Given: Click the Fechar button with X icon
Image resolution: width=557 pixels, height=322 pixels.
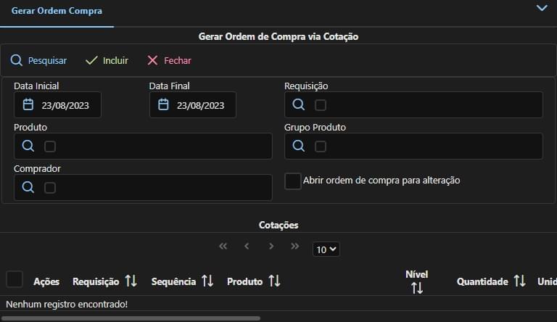Looking at the screenshot, I should pyautogui.click(x=169, y=61).
